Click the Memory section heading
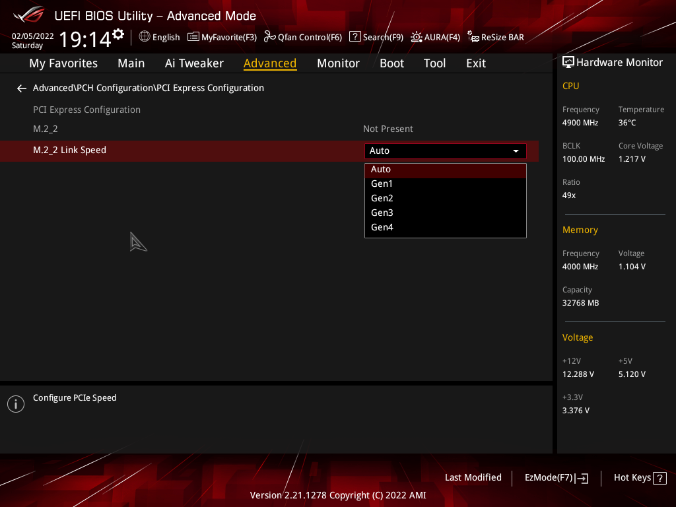 point(580,230)
